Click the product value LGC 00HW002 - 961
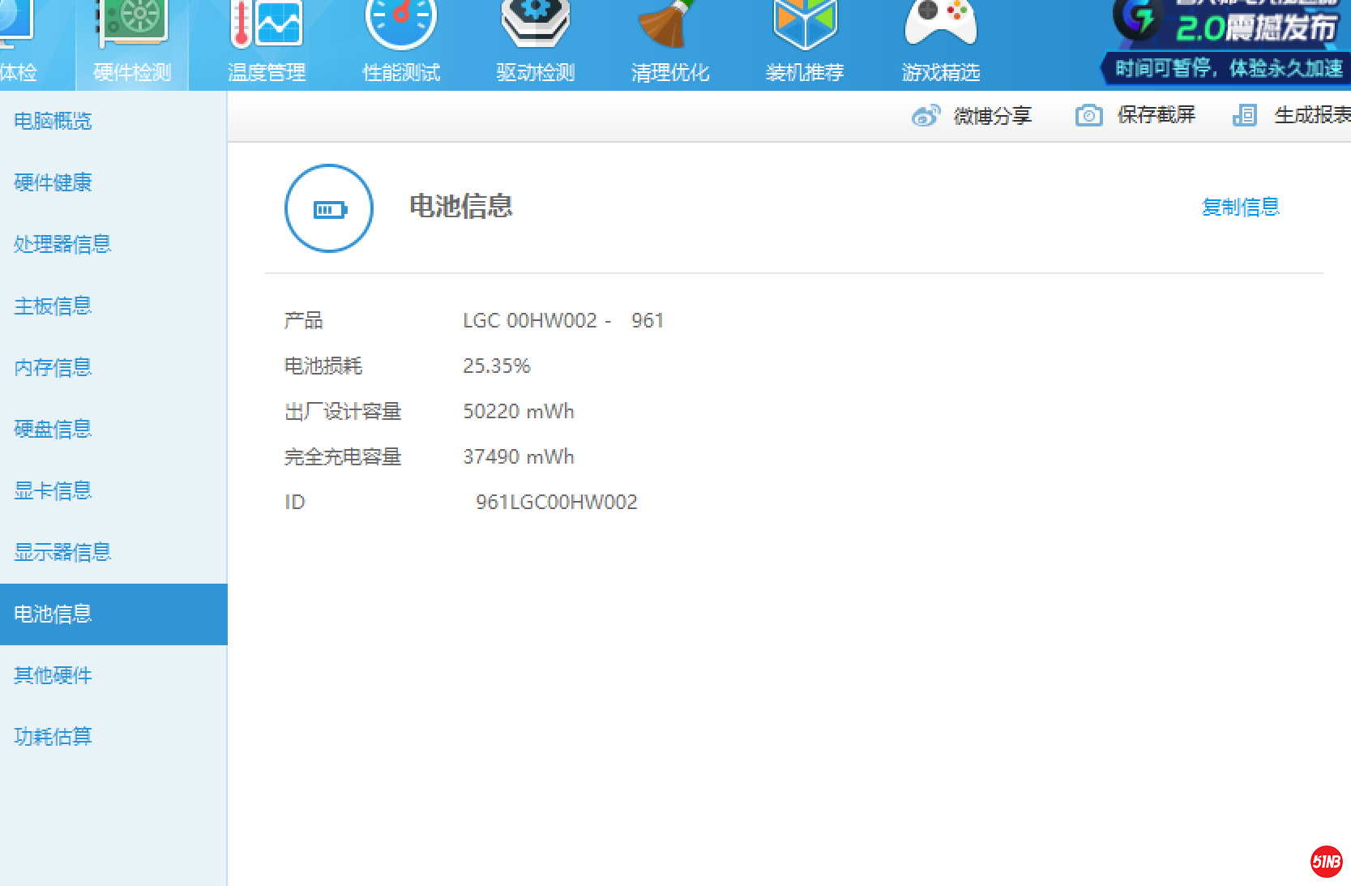 coord(563,321)
